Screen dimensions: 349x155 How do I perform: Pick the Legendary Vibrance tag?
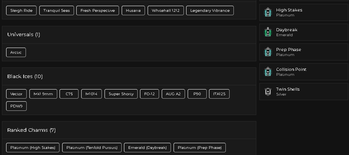[x=210, y=10]
